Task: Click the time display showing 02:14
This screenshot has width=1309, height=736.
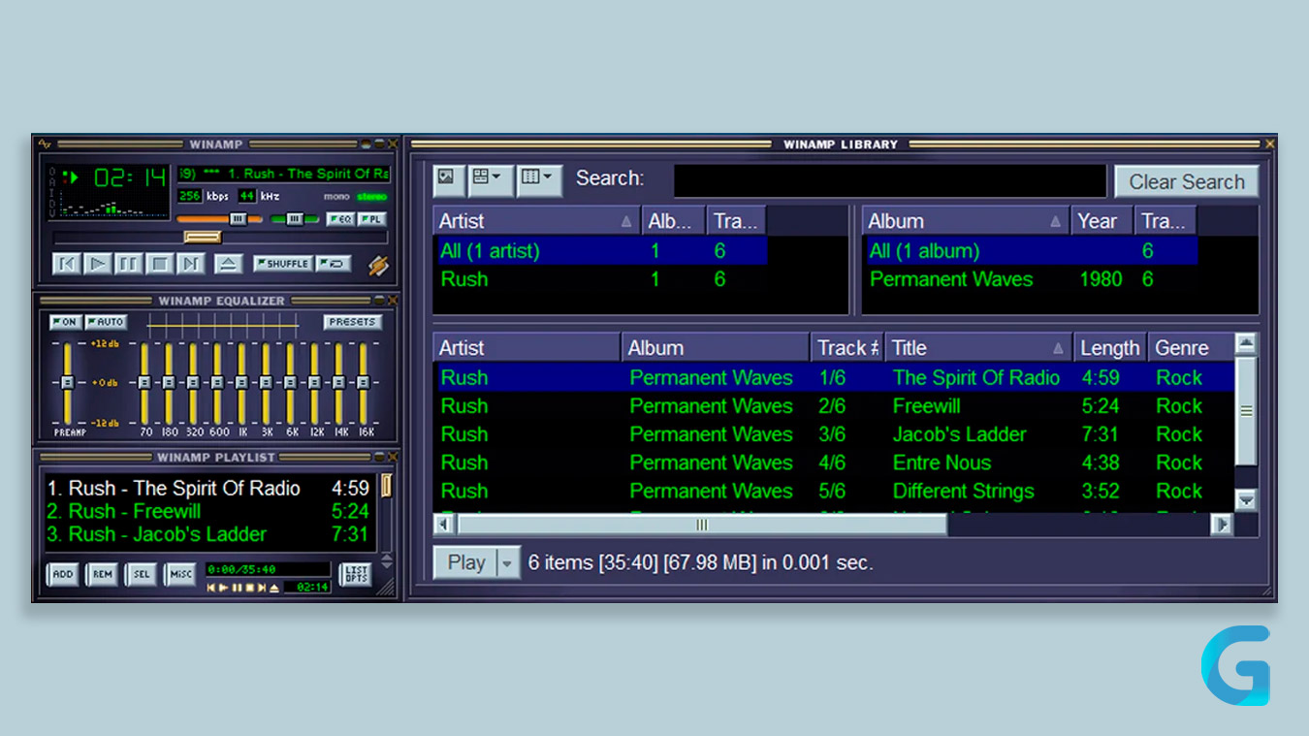Action: [x=130, y=177]
